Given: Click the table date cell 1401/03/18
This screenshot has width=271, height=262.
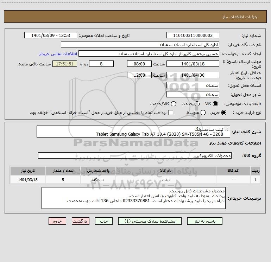Looking at the screenshot, I should (28, 180).
